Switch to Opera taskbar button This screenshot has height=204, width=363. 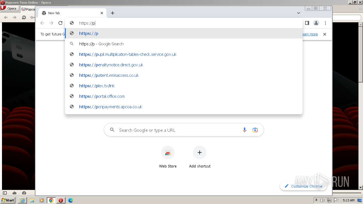point(61,200)
